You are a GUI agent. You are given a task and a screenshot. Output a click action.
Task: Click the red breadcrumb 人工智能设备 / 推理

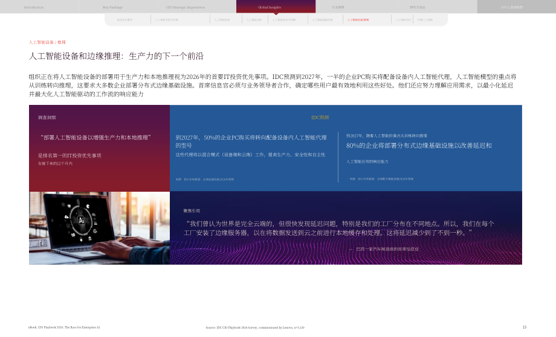pos(47,42)
